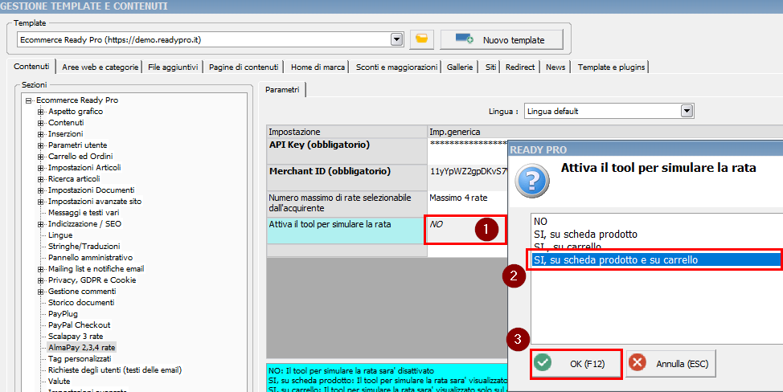Select Attiva il tool per simulare row
The image size is (783, 392).
pyautogui.click(x=346, y=231)
